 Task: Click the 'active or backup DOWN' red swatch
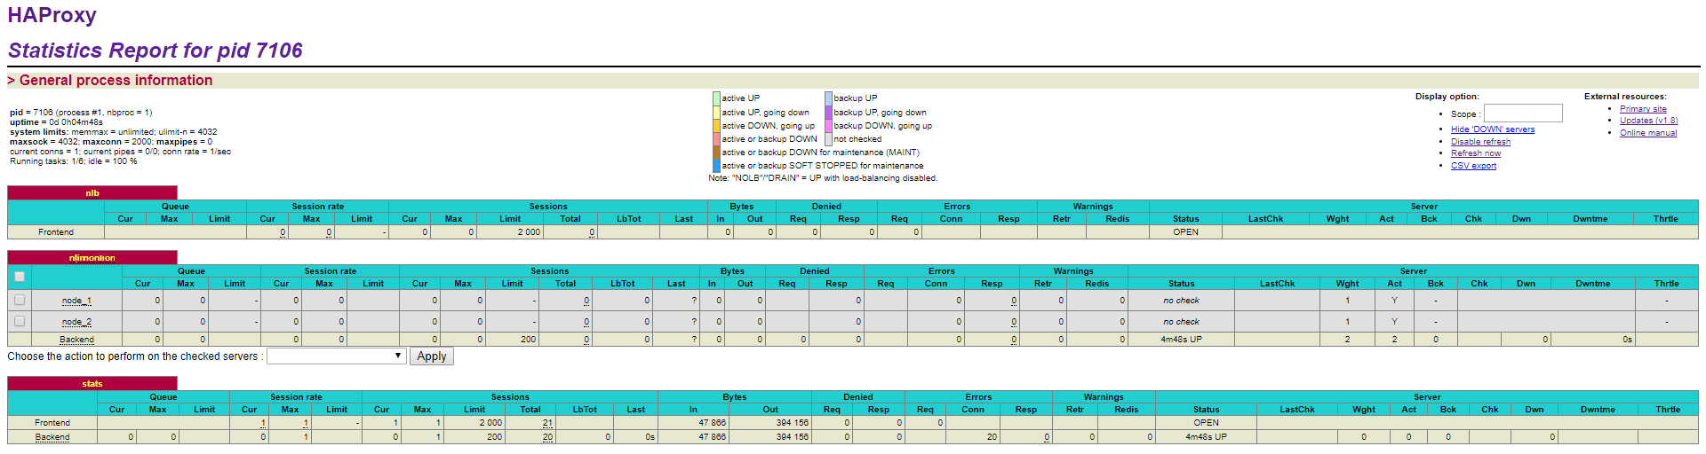coord(716,139)
